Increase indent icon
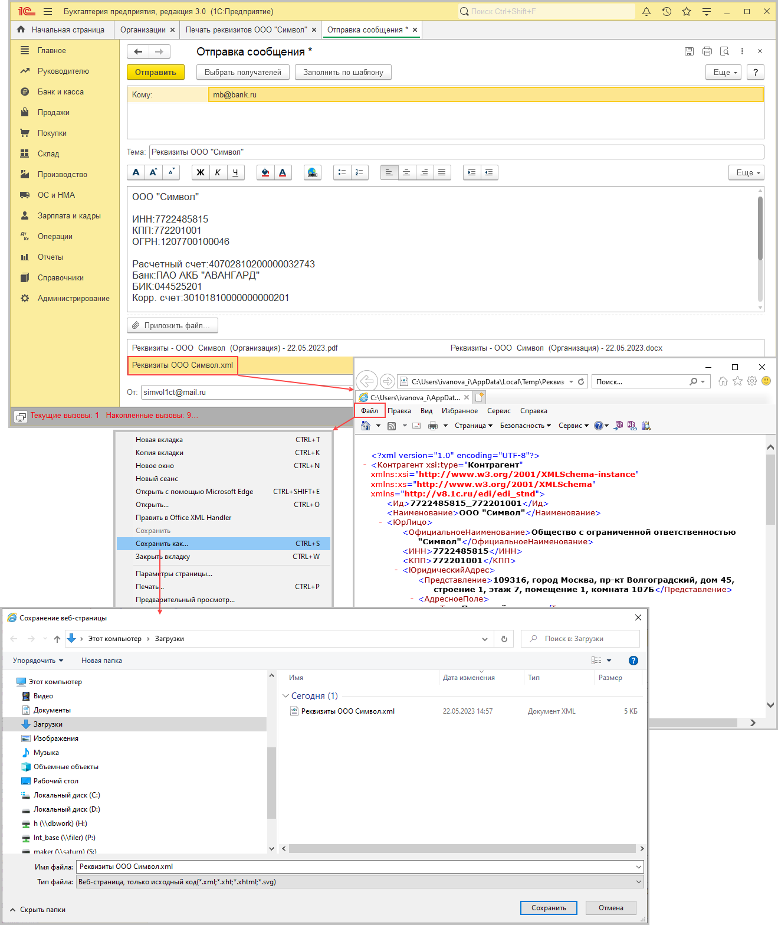 click(472, 172)
